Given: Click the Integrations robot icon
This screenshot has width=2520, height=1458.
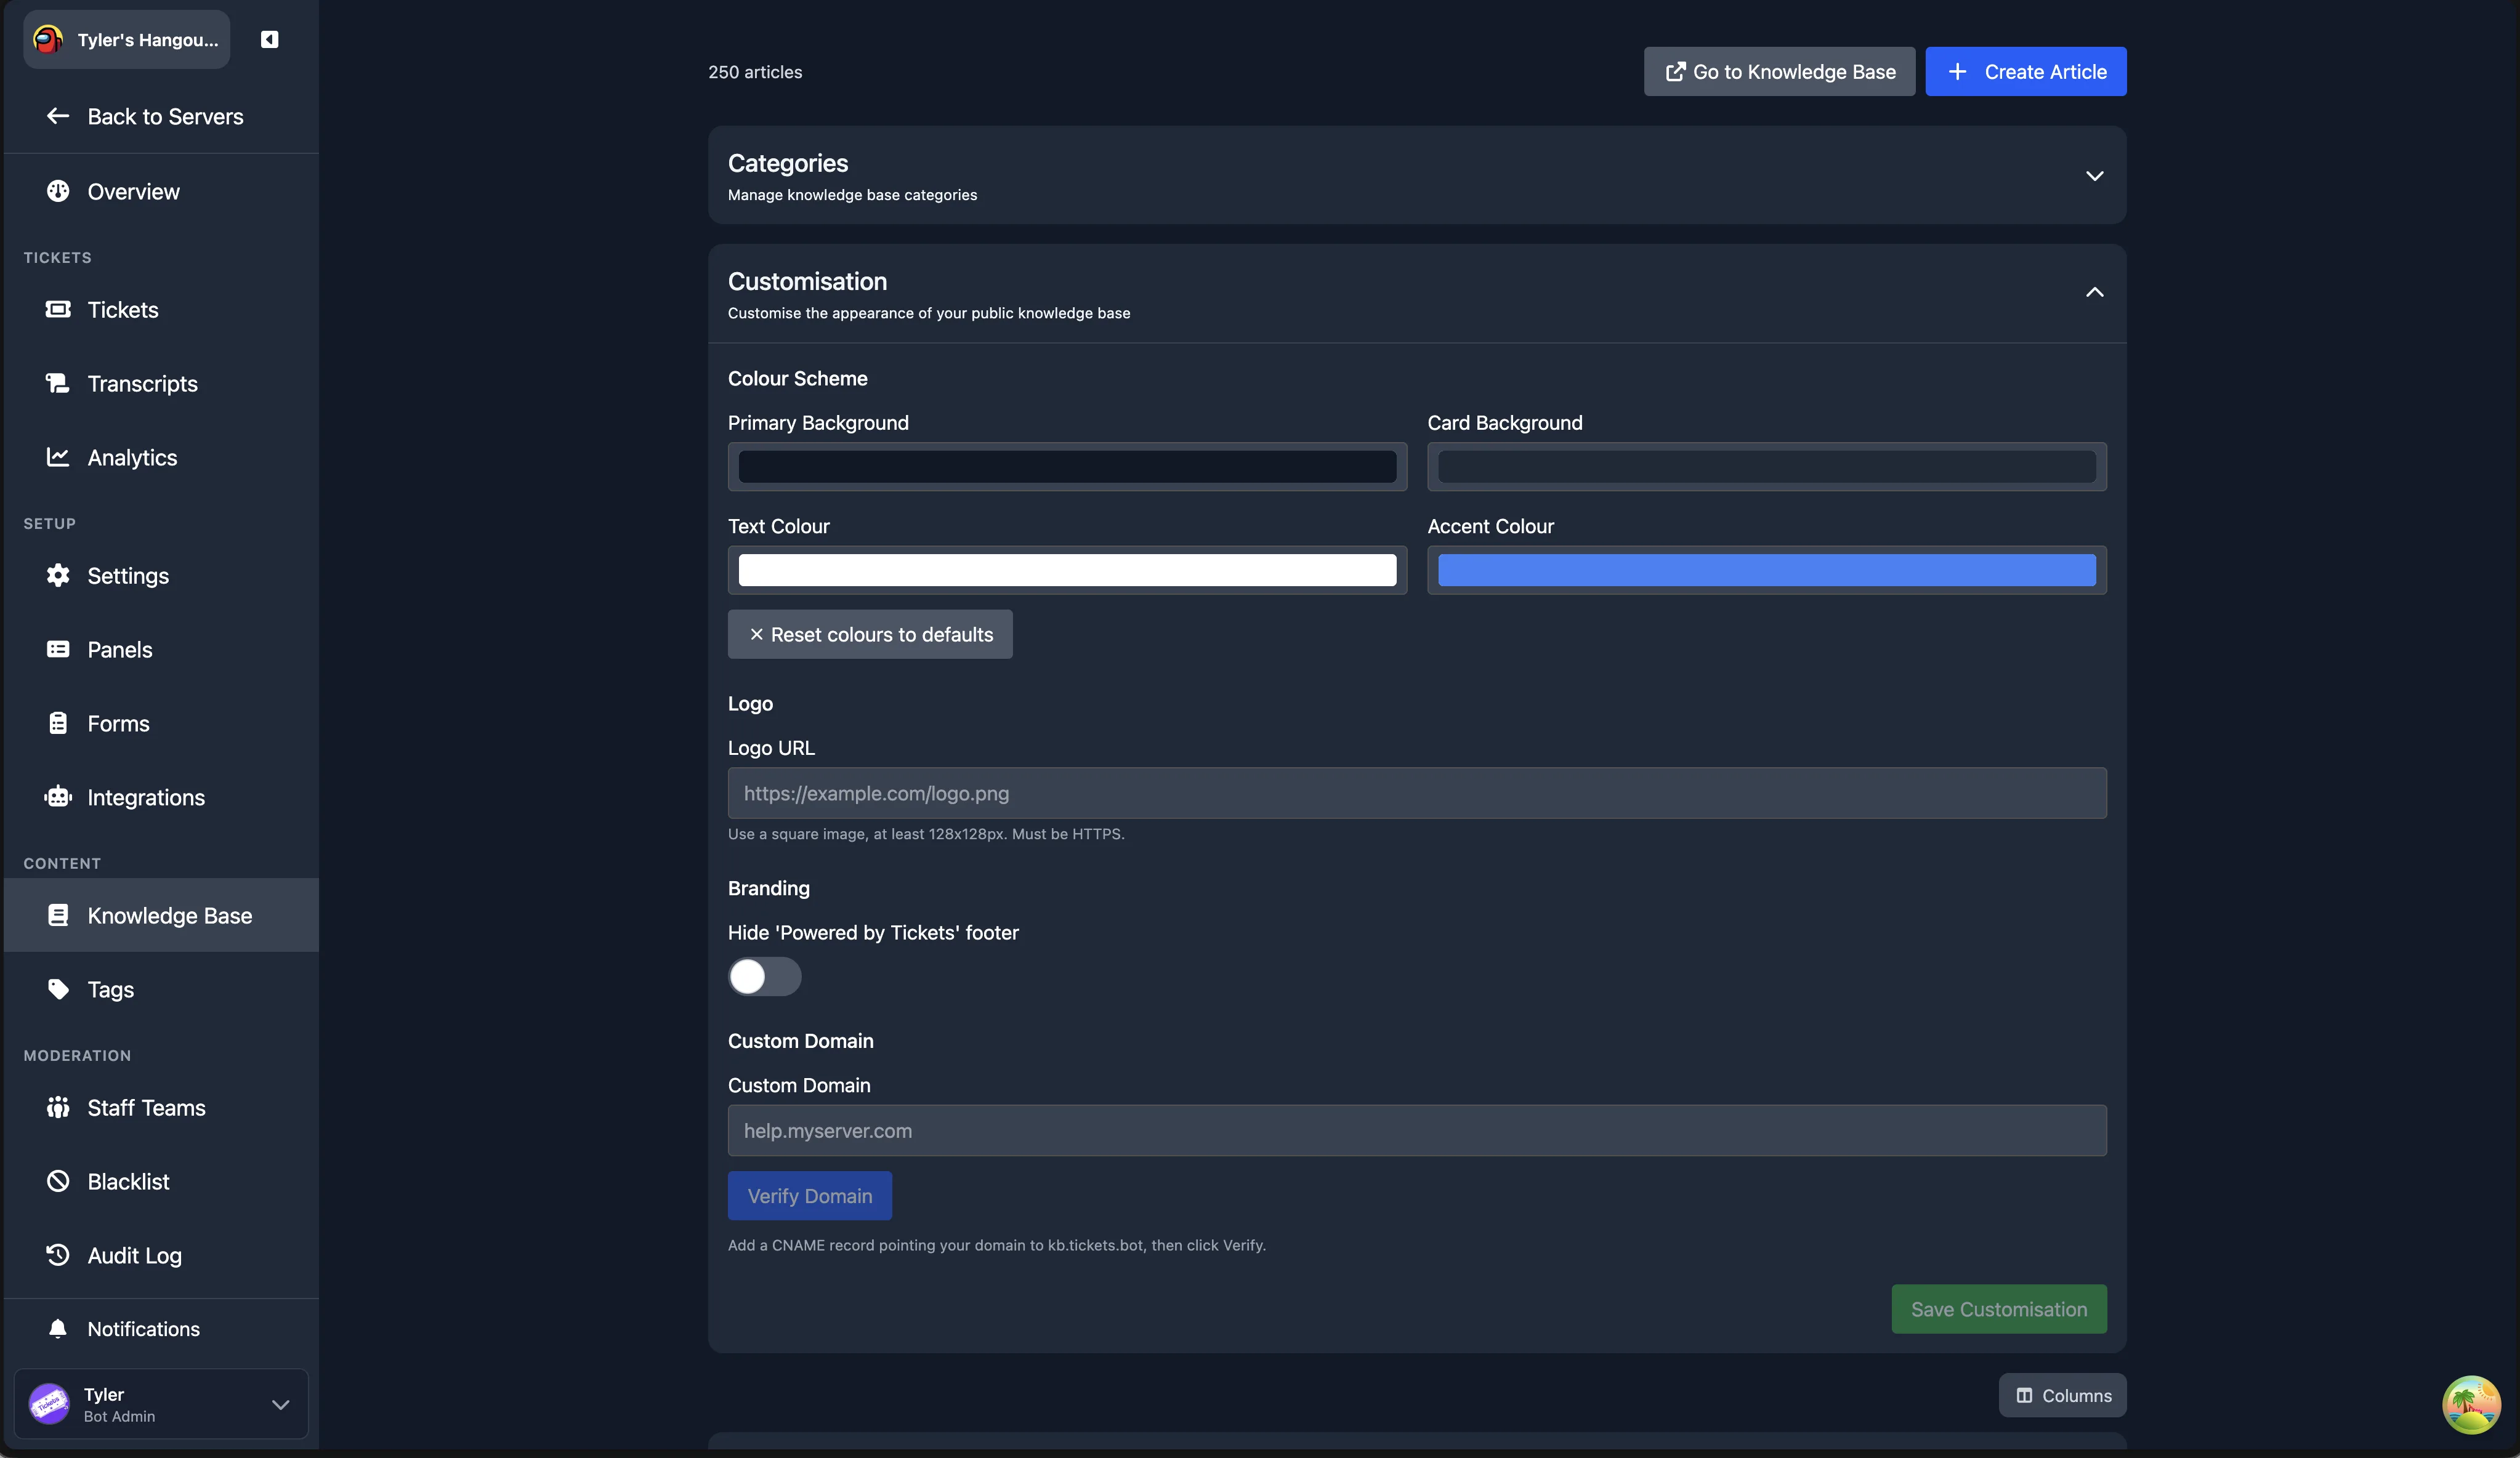Looking at the screenshot, I should click(x=58, y=797).
